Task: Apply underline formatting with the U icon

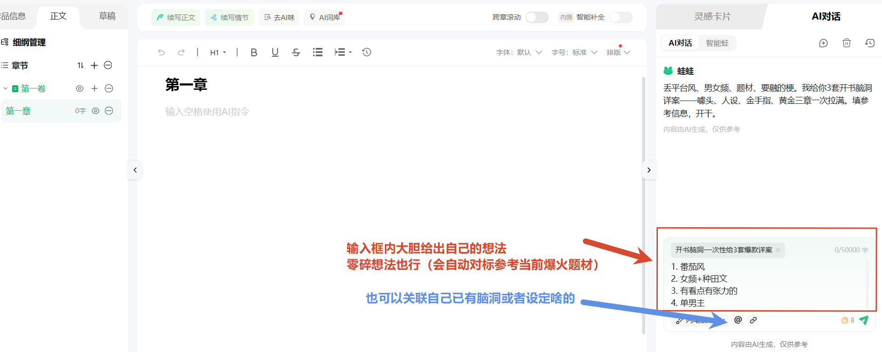Action: (x=275, y=52)
